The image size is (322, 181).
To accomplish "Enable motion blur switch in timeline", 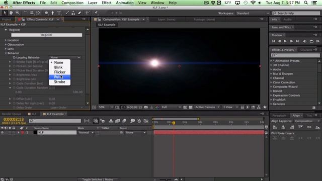I will pyautogui.click(x=124, y=121).
